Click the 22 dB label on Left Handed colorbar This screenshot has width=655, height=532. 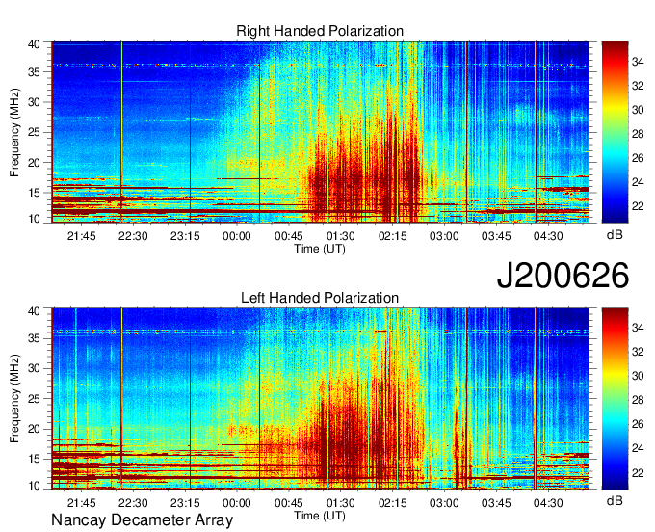(x=638, y=472)
